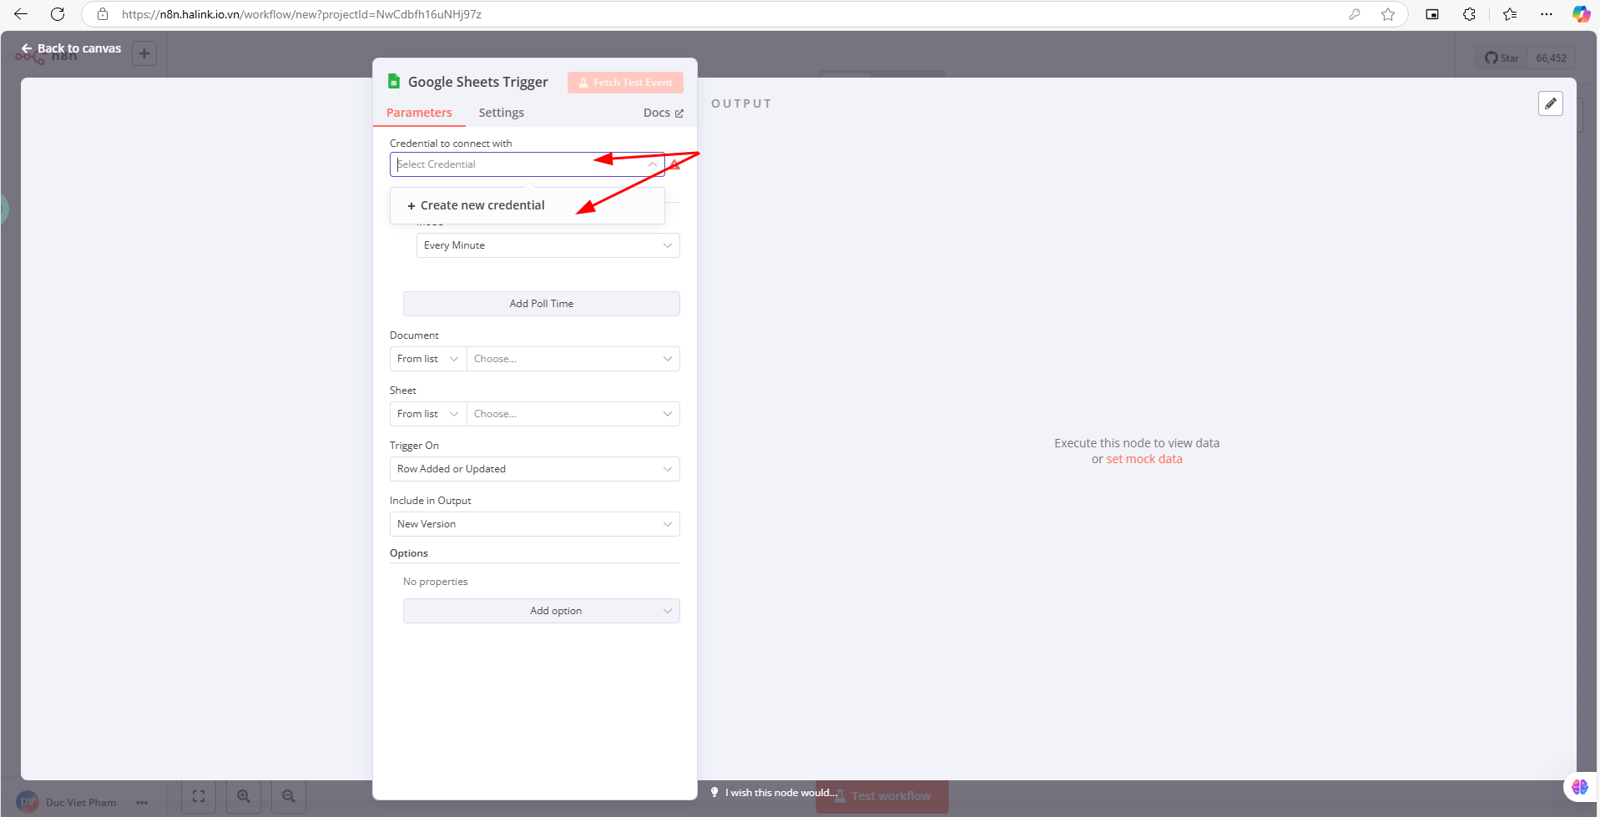Viewport: 1600px width, 817px height.
Task: Open the Add option dropdown
Action: pos(542,611)
